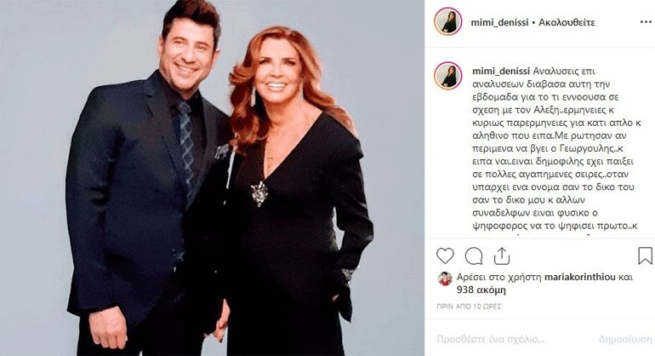Show the 938 ακόμη likers list

[x=481, y=290]
